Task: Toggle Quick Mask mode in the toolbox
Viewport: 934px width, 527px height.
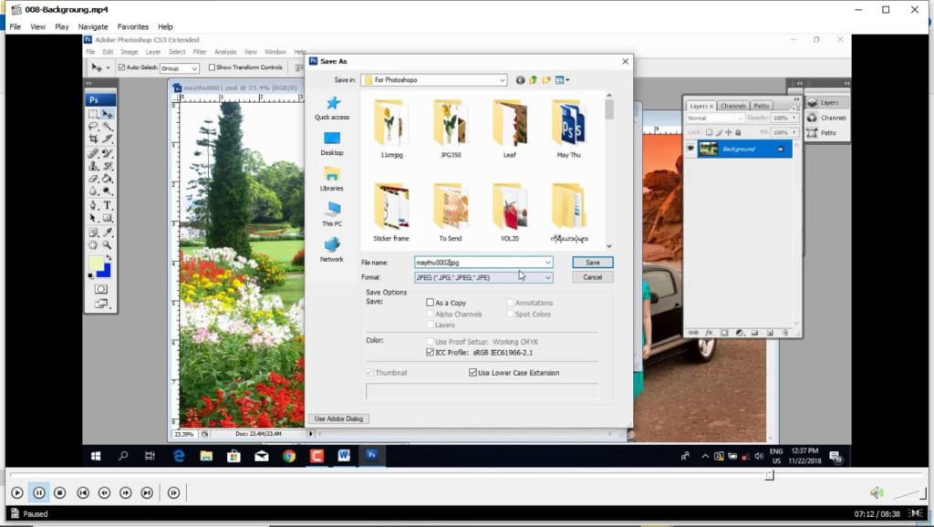Action: coord(100,289)
